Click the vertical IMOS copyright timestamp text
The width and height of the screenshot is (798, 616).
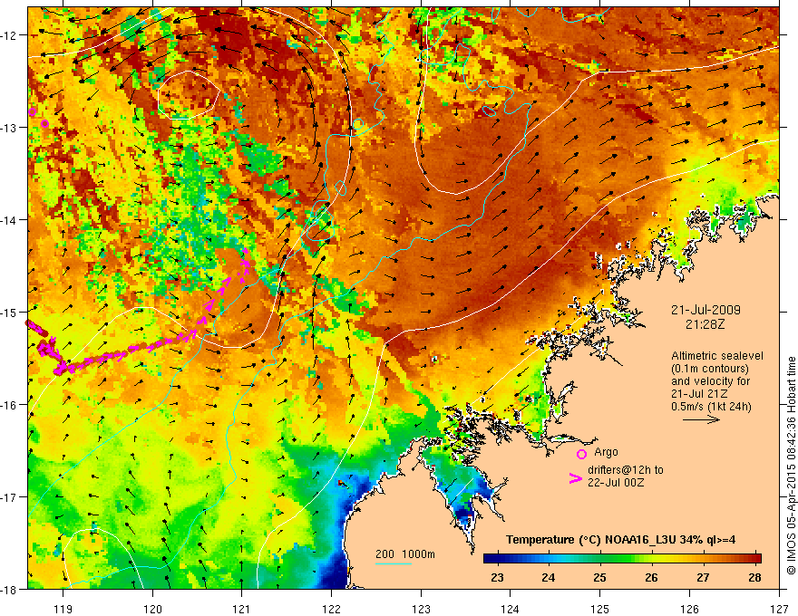(x=791, y=466)
